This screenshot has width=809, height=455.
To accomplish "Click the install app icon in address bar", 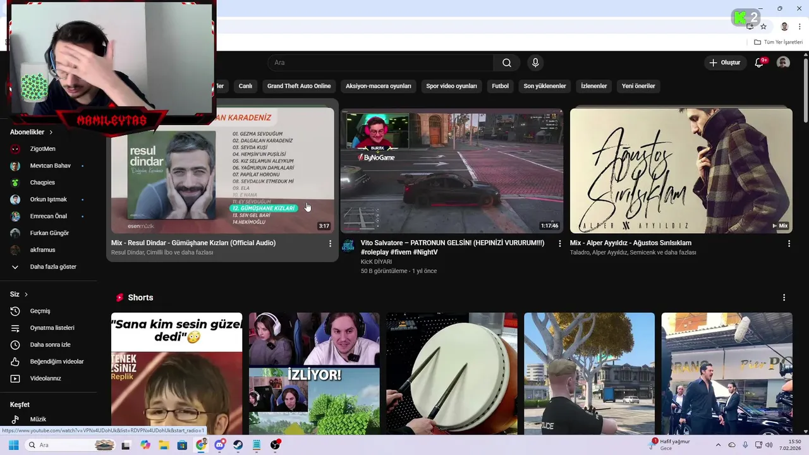I will click(750, 27).
